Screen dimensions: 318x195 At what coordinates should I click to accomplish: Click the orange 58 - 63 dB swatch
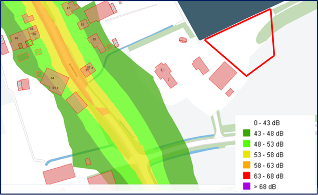247,165
